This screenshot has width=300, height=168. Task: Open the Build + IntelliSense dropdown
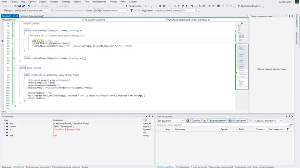click(x=268, y=121)
